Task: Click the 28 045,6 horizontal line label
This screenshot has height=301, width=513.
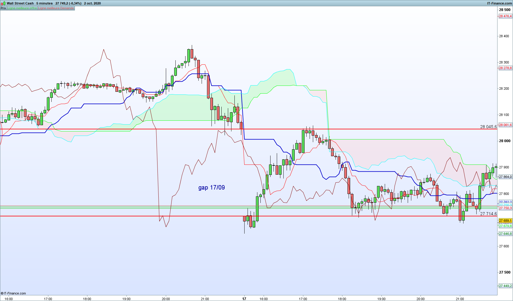Action: [x=488, y=127]
